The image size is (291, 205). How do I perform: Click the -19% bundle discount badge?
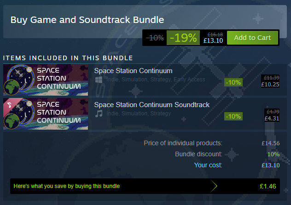click(x=183, y=38)
